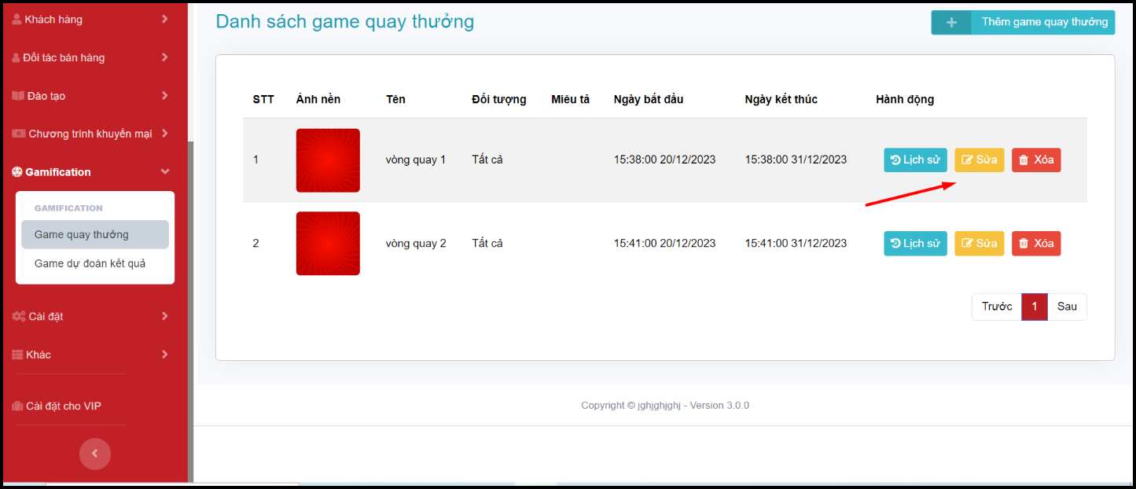The width and height of the screenshot is (1136, 489).
Task: Click the Cài đặt cho VIP briefcase icon
Action: pyautogui.click(x=17, y=406)
